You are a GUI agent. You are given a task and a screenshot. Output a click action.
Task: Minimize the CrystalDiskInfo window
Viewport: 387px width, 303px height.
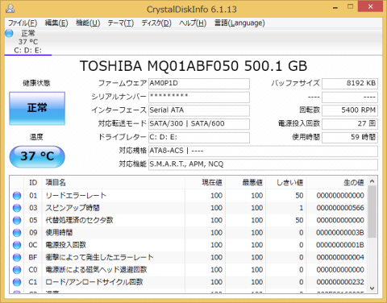pos(335,7)
